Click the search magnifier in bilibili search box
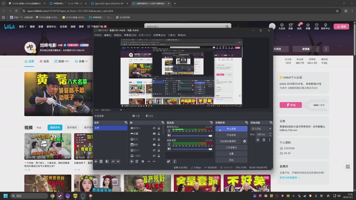The width and height of the screenshot is (356, 200). [x=227, y=27]
